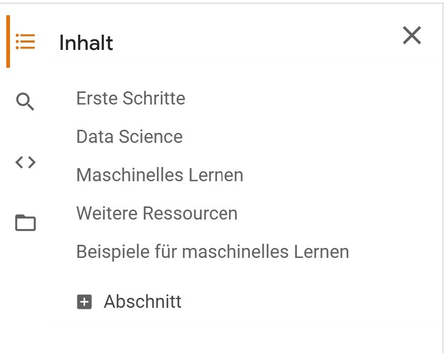Screen dimensions: 444x353
Task: Jump to Erste Schritte section
Action: click(x=131, y=99)
